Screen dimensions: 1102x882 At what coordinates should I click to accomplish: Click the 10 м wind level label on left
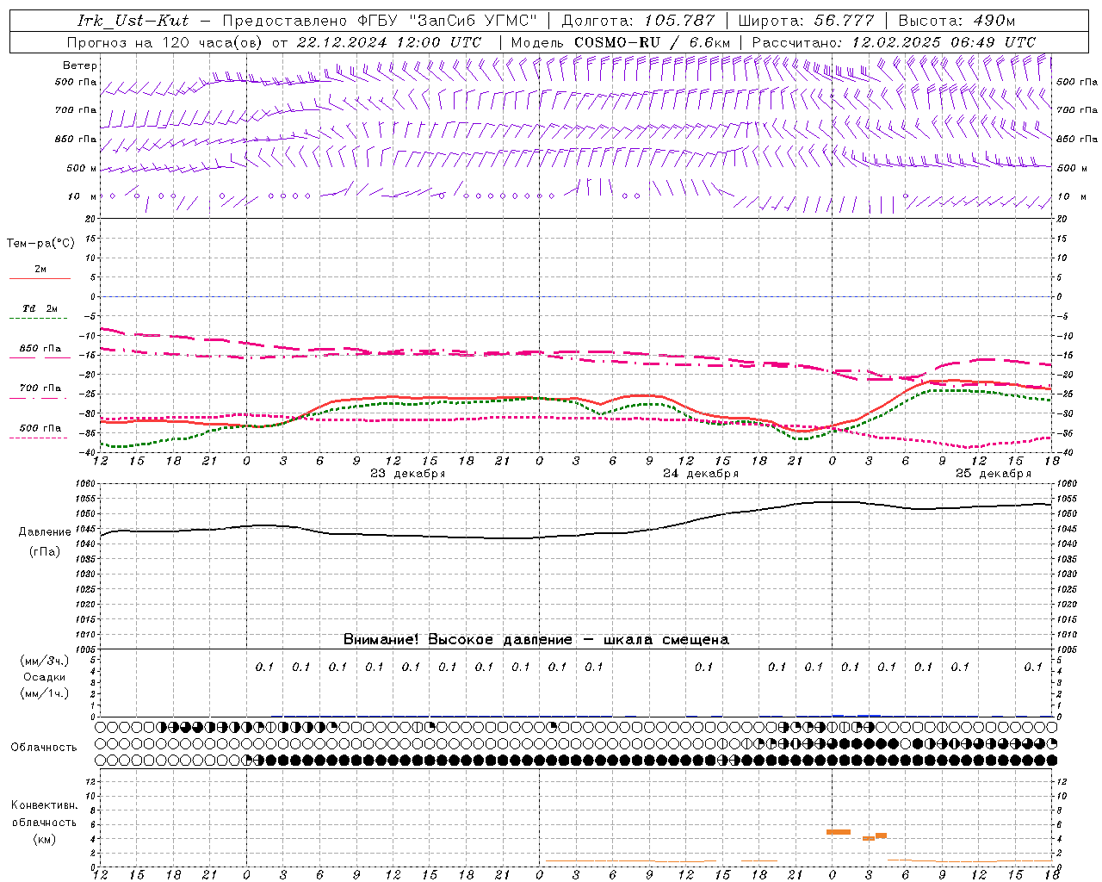(x=83, y=197)
